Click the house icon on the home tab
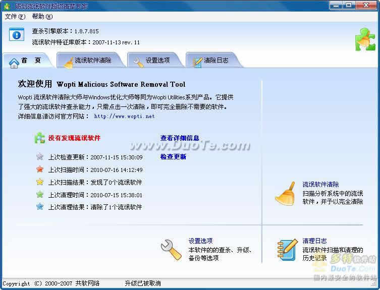Viewport: 380px width, 290px height. [14, 63]
